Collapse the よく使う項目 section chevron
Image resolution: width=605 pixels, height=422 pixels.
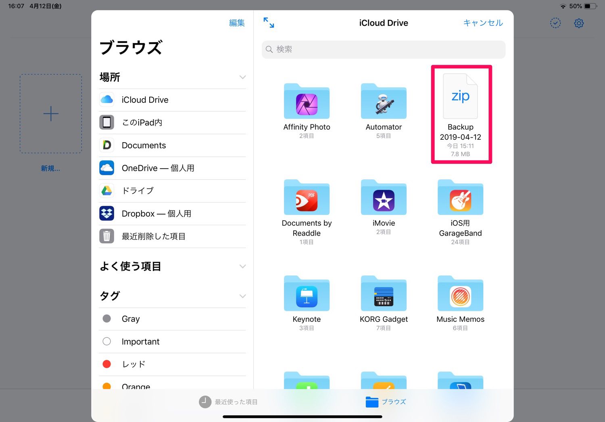click(x=242, y=266)
